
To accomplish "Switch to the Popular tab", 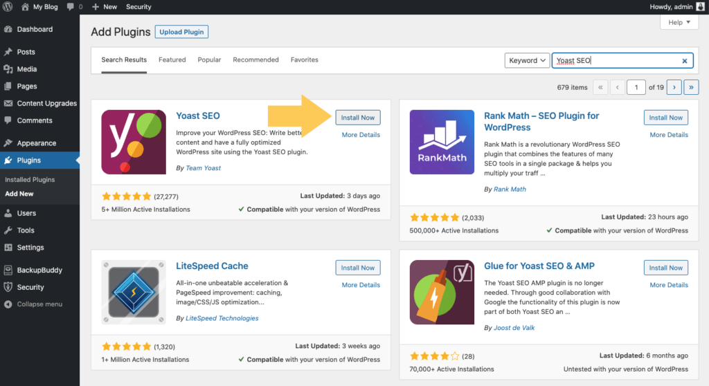I will [x=209, y=59].
